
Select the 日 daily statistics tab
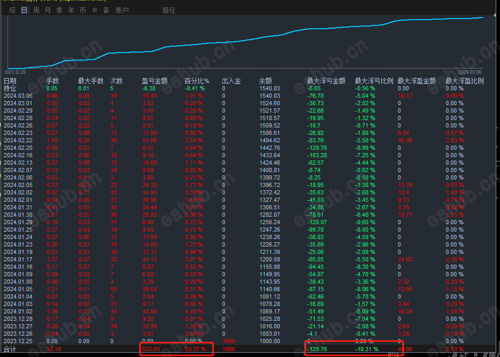[24, 10]
